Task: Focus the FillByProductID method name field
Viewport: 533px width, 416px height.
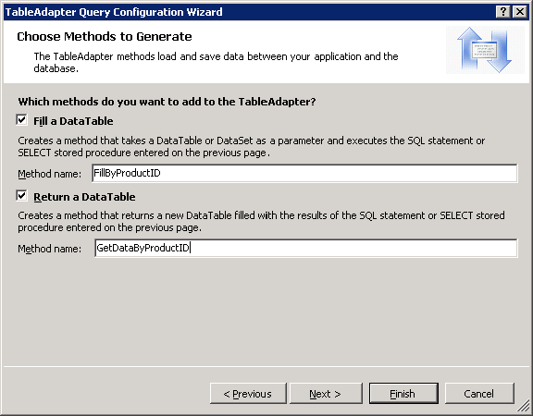Action: tap(304, 173)
